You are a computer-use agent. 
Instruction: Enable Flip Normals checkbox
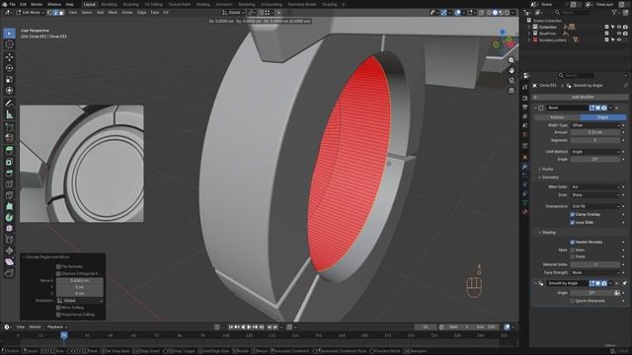point(58,266)
